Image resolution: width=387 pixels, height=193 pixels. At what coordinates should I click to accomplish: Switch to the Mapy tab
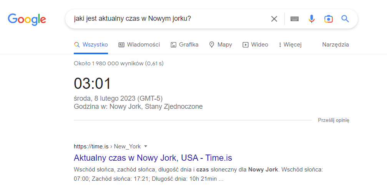tap(224, 45)
